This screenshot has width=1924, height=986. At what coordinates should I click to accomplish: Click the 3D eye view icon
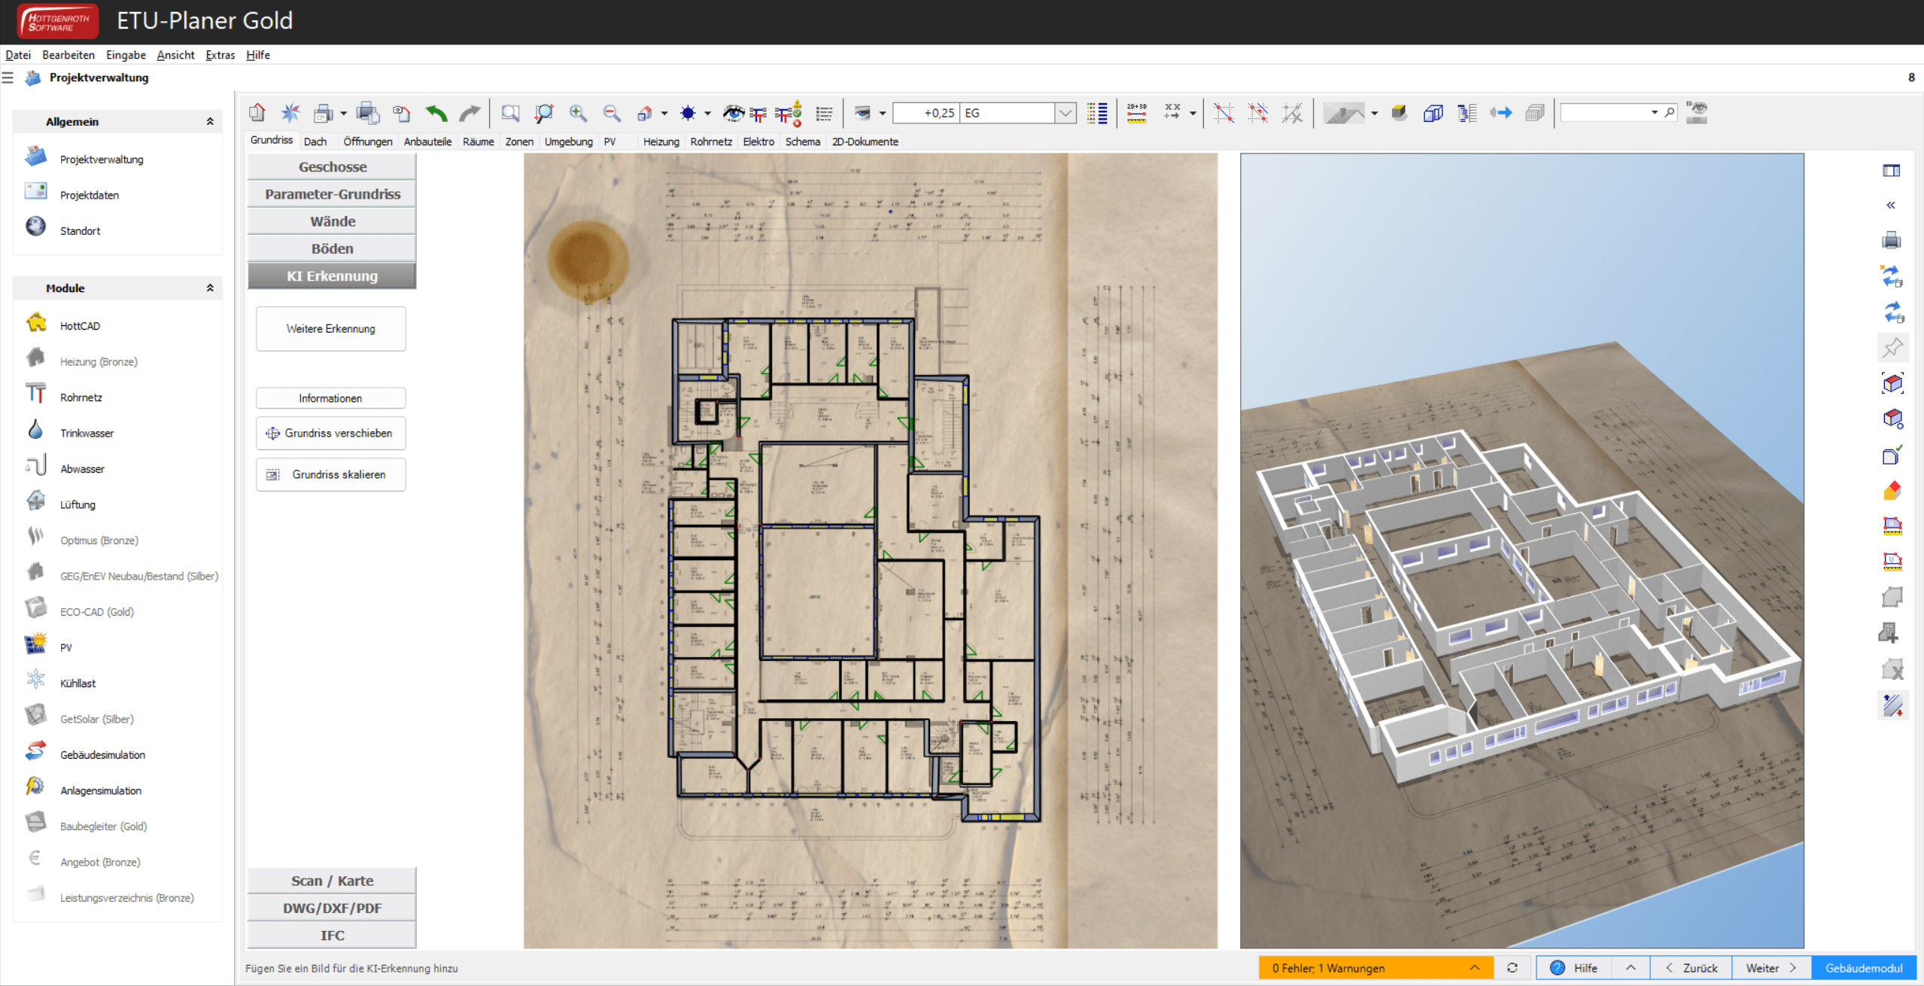pyautogui.click(x=1697, y=112)
